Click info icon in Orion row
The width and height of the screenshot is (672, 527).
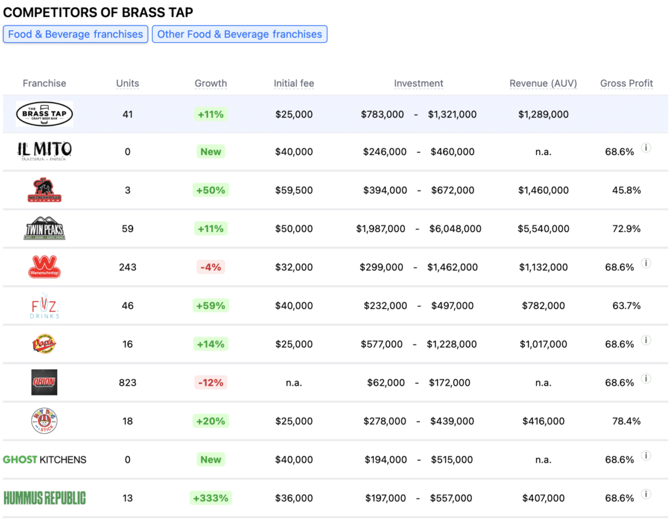(x=646, y=378)
